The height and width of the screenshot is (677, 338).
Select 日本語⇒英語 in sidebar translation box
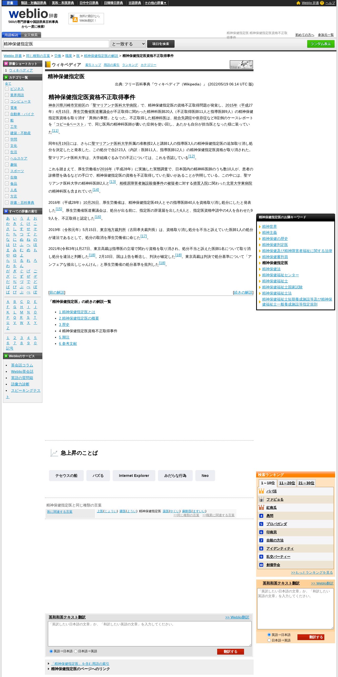pos(269,640)
